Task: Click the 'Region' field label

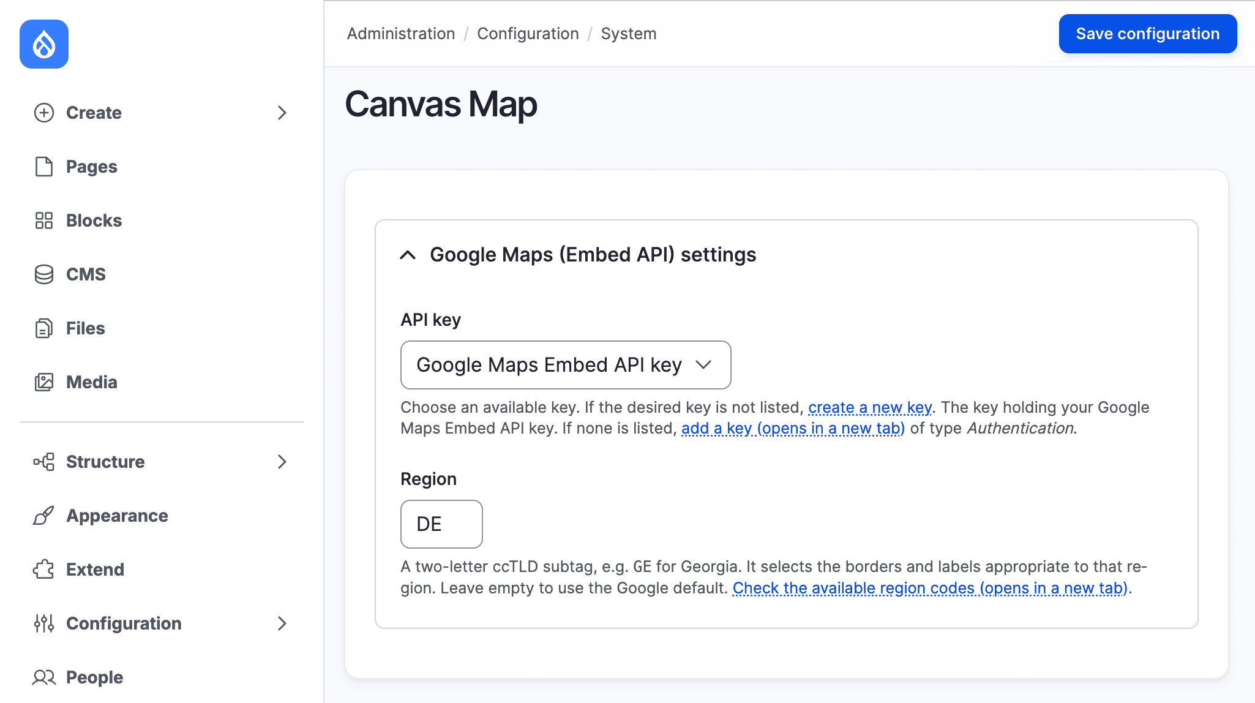Action: coord(429,479)
